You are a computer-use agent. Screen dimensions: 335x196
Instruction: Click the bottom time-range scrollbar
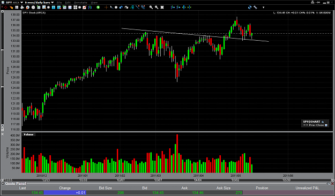point(167,180)
